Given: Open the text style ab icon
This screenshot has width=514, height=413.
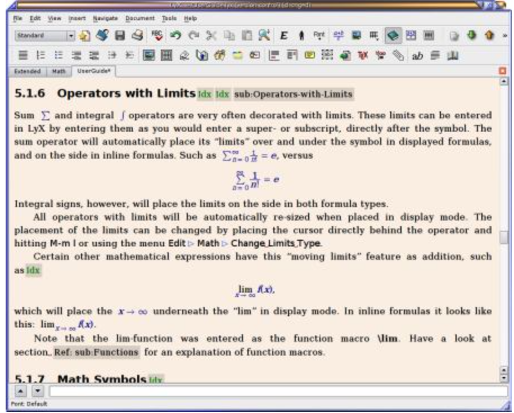Looking at the screenshot, I should tap(417, 56).
